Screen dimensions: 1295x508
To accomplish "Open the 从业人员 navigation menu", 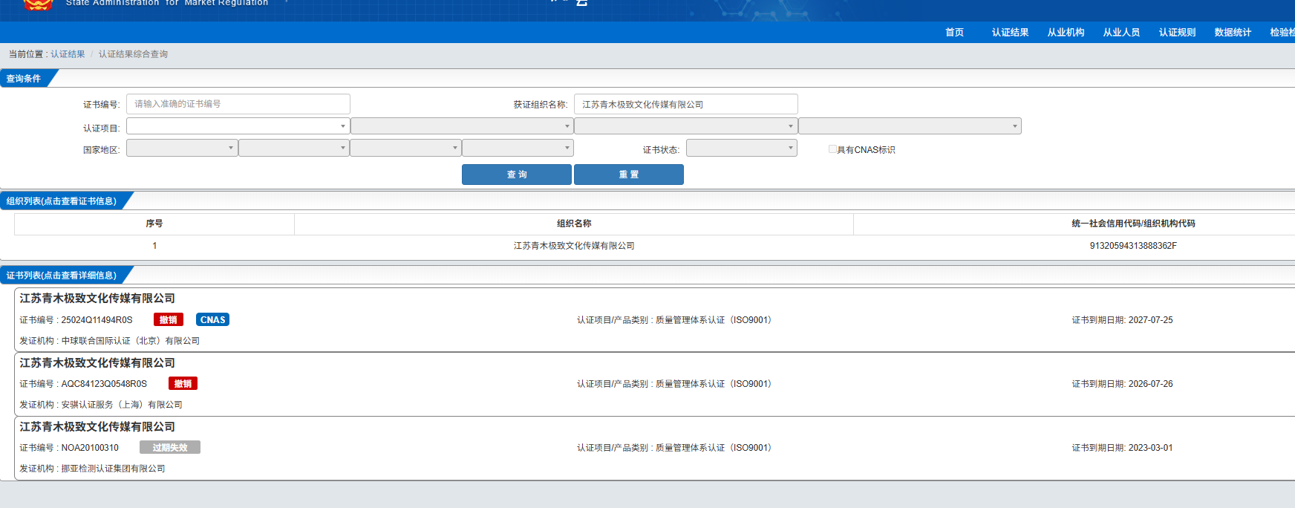I will tap(1121, 32).
